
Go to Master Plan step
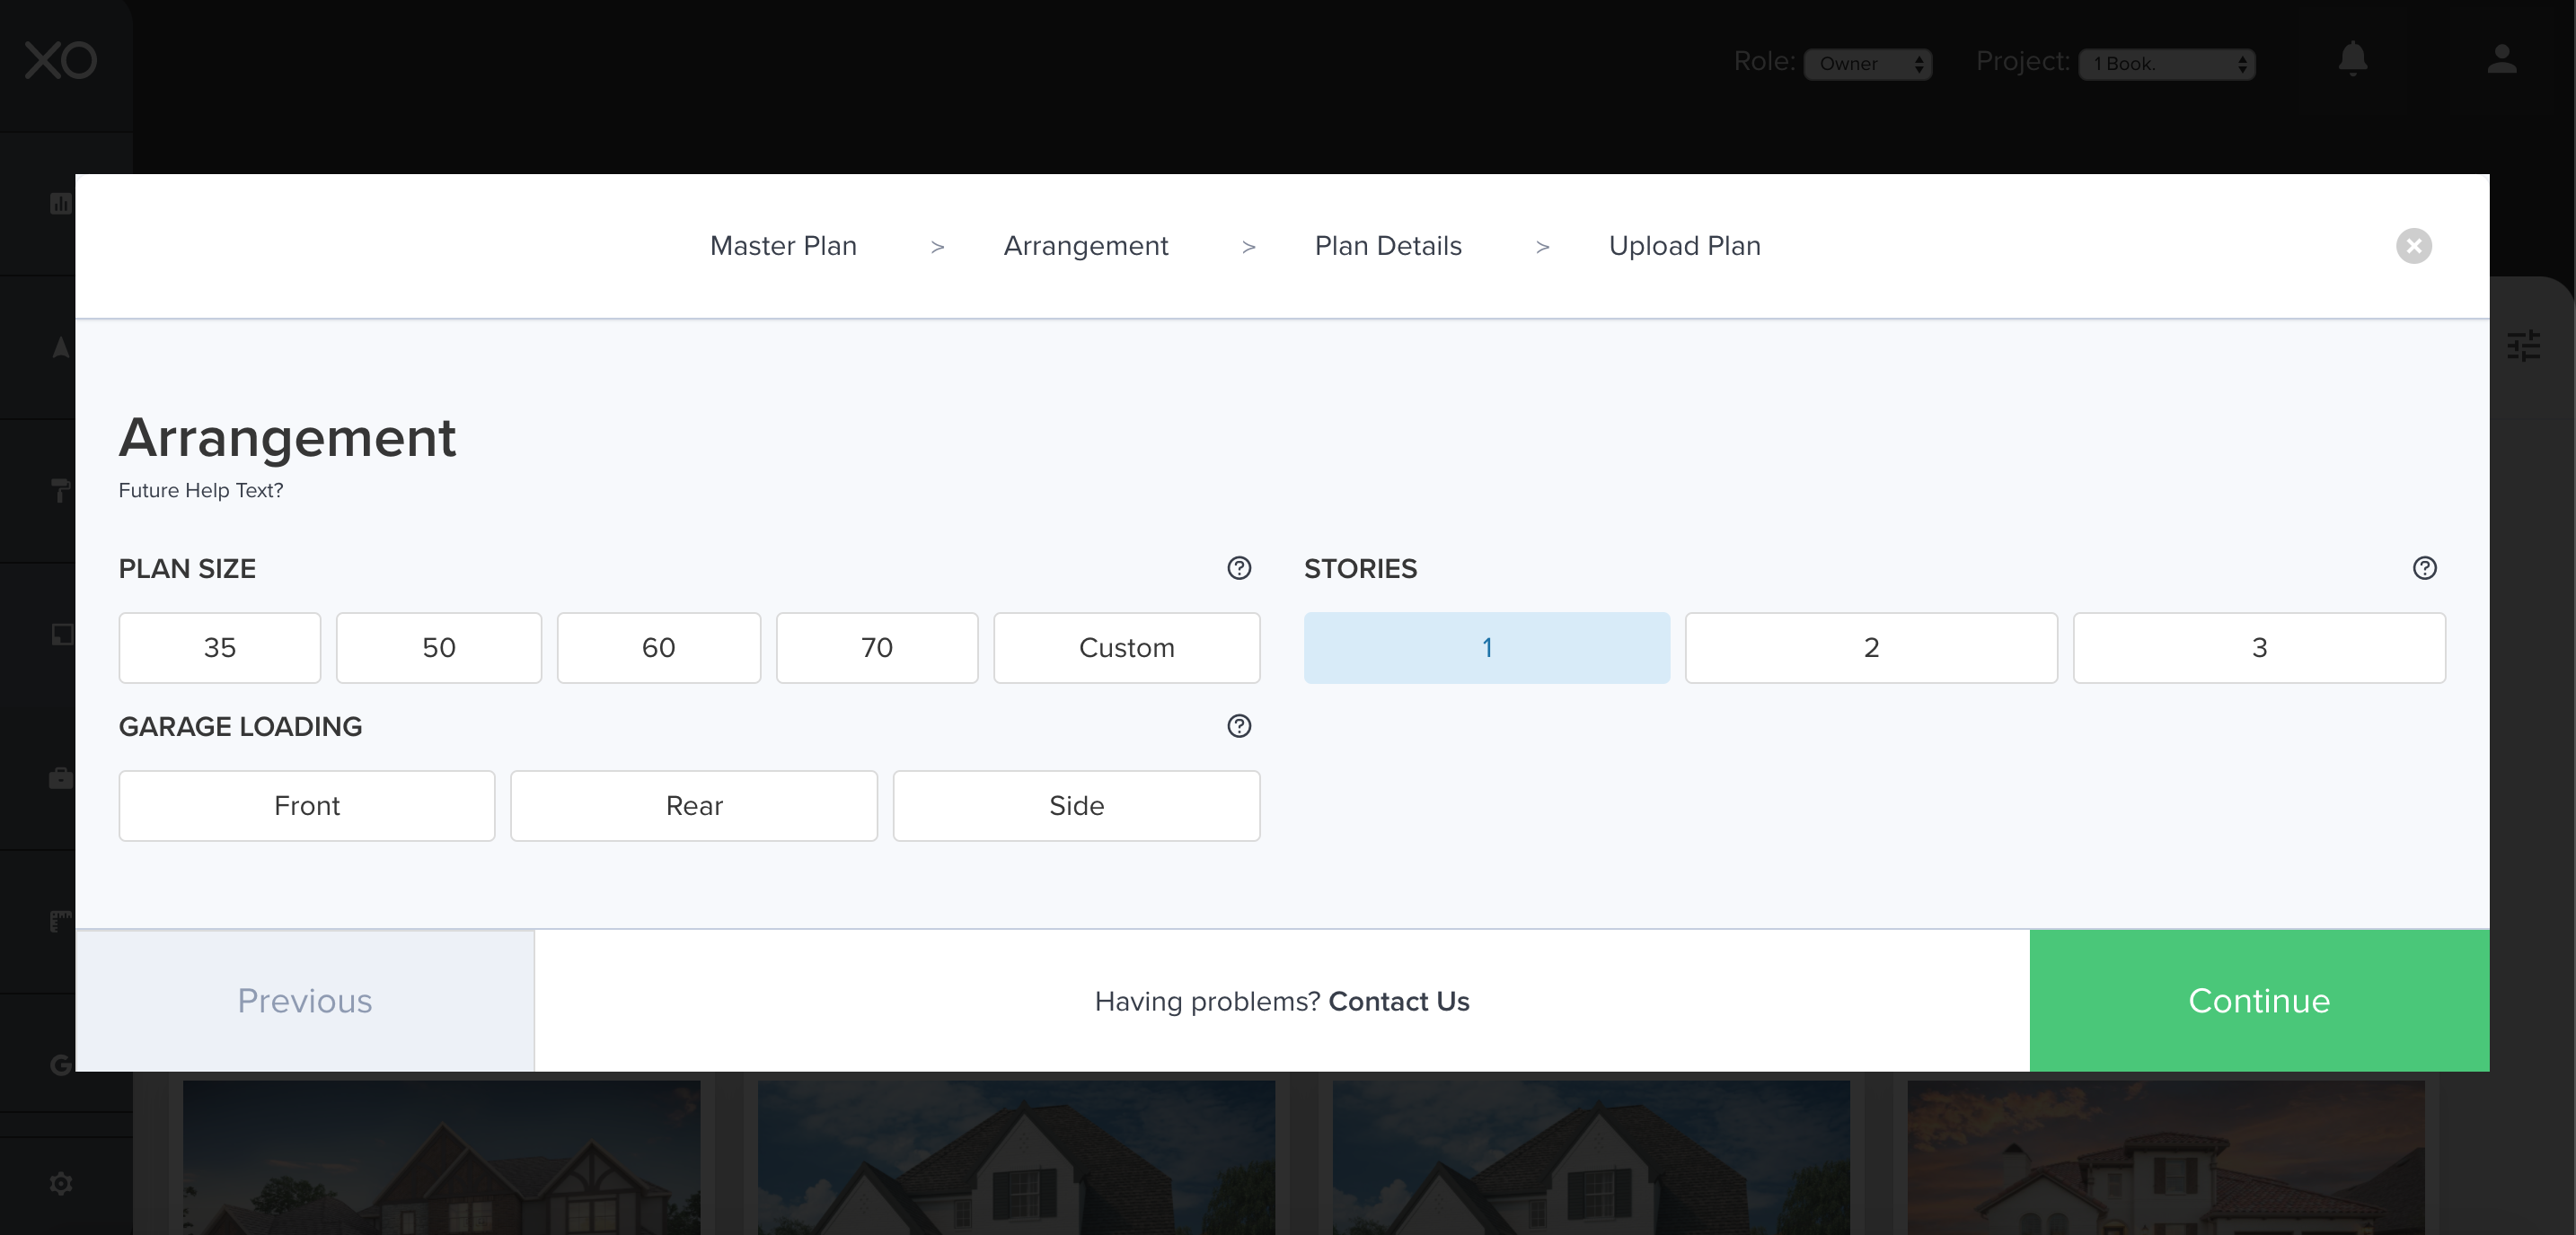pos(783,246)
